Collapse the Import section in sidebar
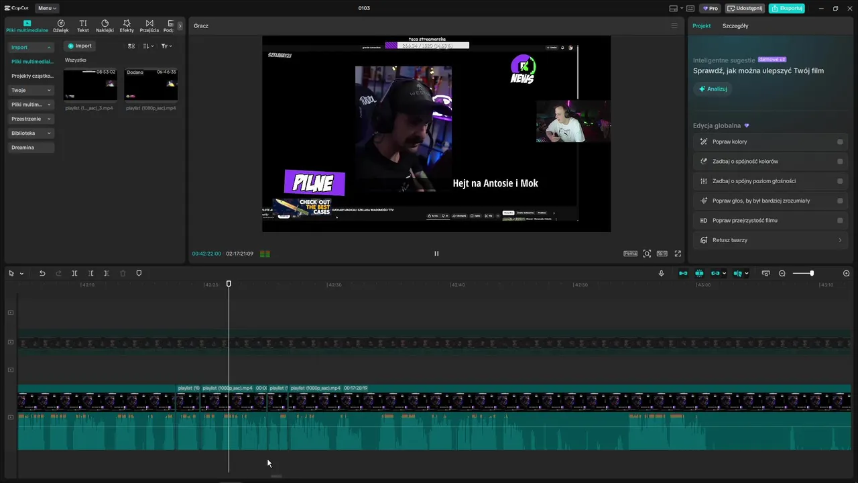This screenshot has width=858, height=483. click(x=31, y=47)
